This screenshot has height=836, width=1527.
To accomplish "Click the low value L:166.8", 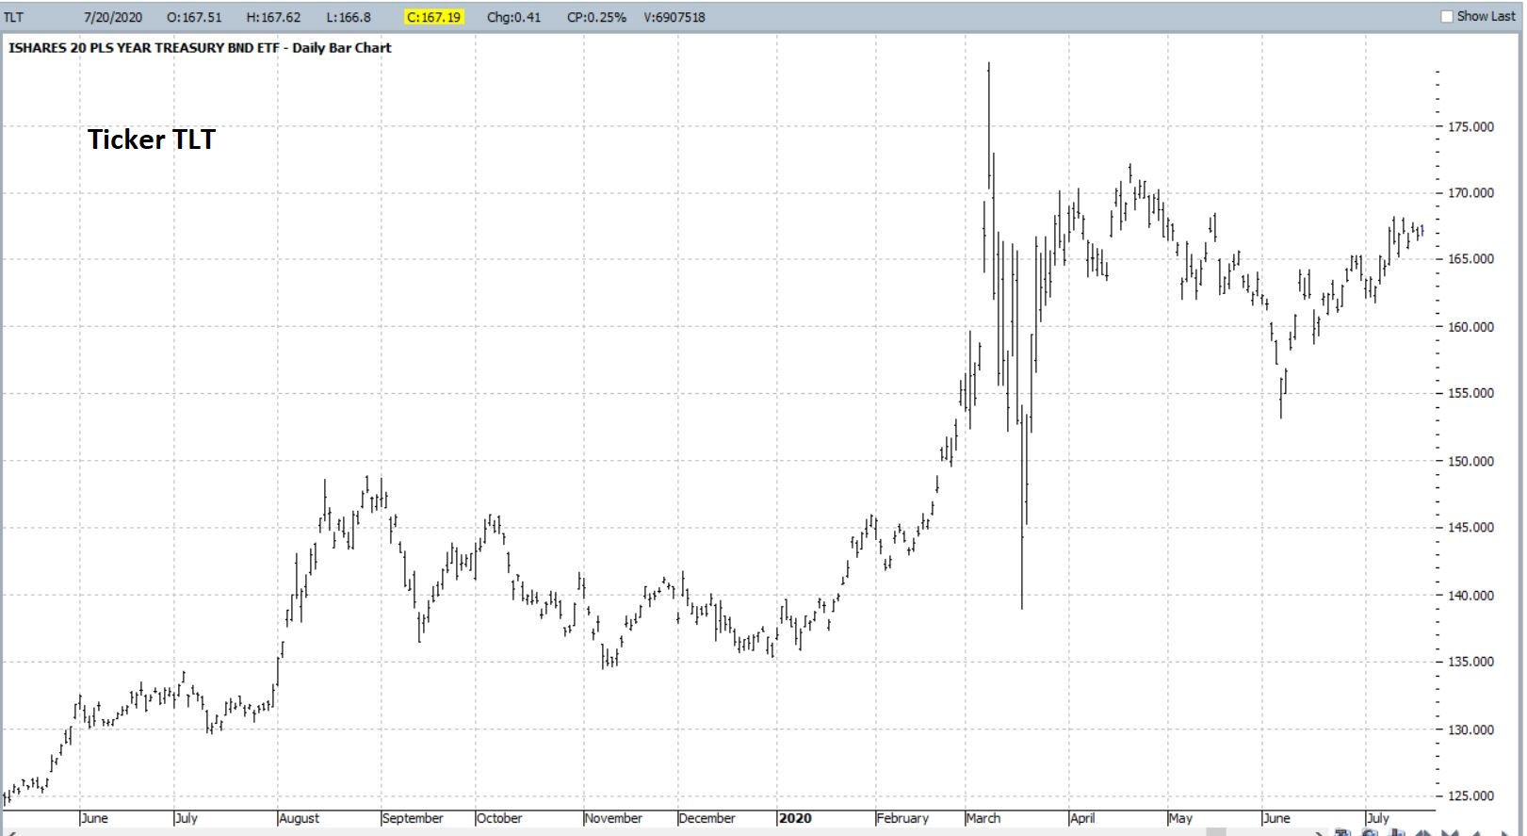I will click(x=349, y=17).
